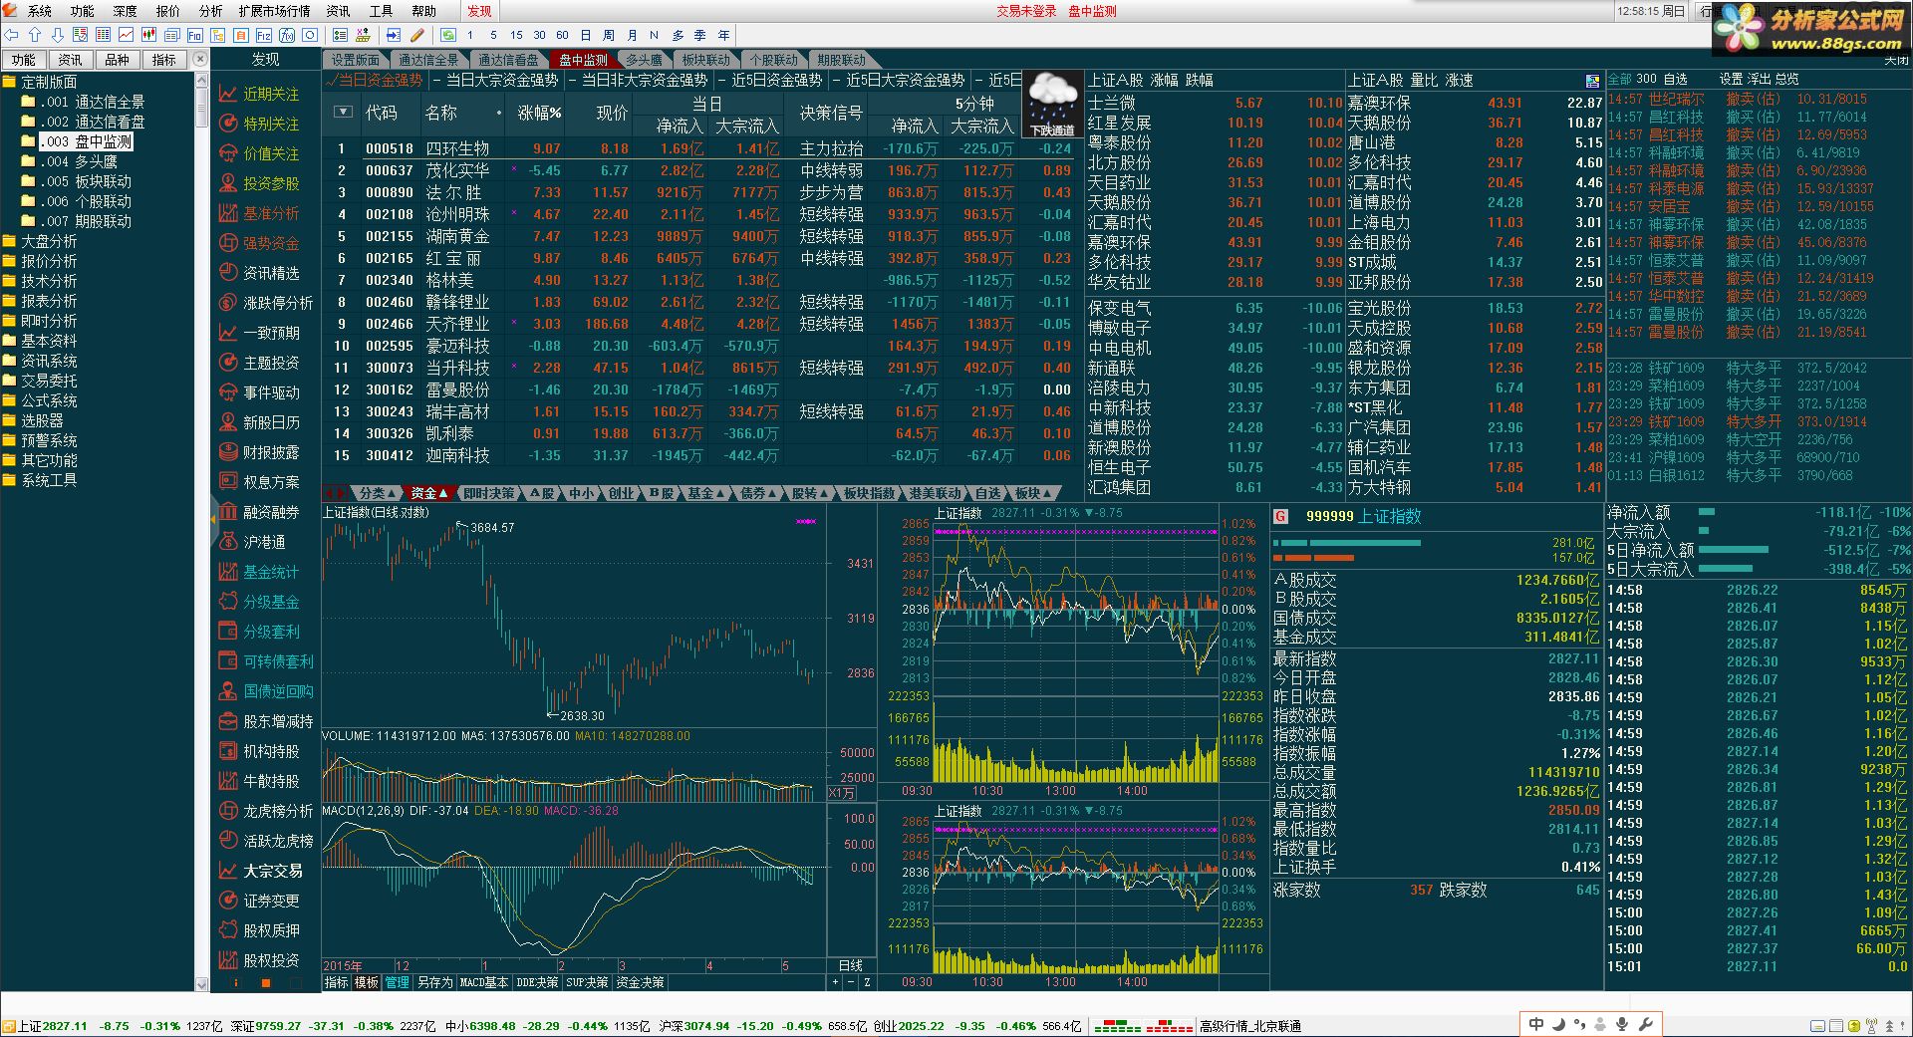This screenshot has width=1913, height=1037.
Task: Expand the 债券▲ tab menu
Action: click(757, 493)
